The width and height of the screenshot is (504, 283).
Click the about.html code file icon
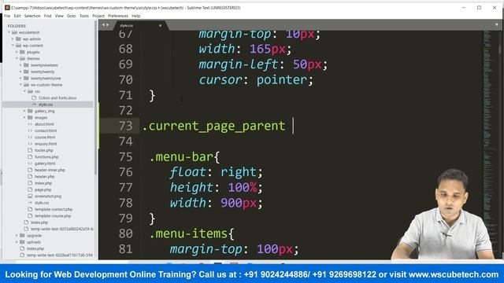[x=30, y=124]
